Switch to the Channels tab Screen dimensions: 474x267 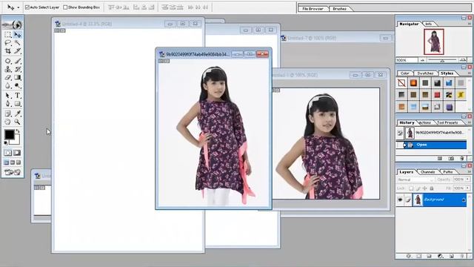427,172
